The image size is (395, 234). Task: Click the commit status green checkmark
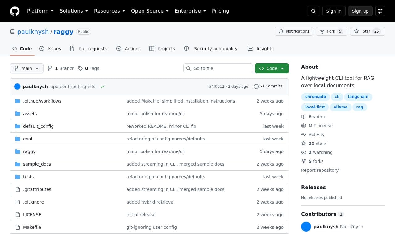102,87
